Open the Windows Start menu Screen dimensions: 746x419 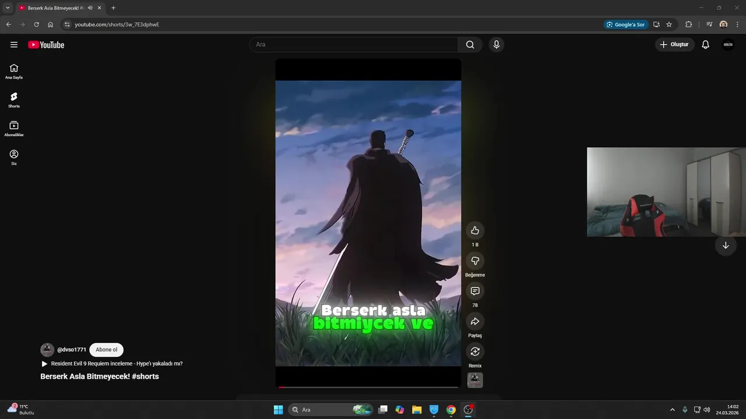pyautogui.click(x=278, y=410)
